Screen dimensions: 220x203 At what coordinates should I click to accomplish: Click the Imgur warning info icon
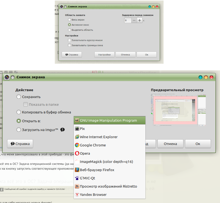coord(63,130)
